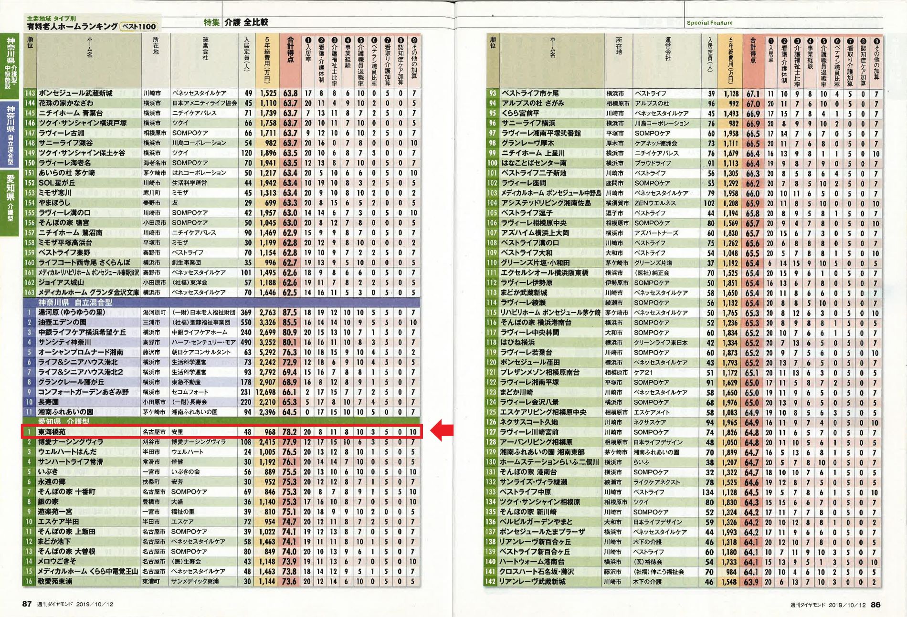Image resolution: width=907 pixels, height=617 pixels.
Task: Click the home name ツクイ・サンシャイン保土ヶ谷
Action: coord(82,153)
